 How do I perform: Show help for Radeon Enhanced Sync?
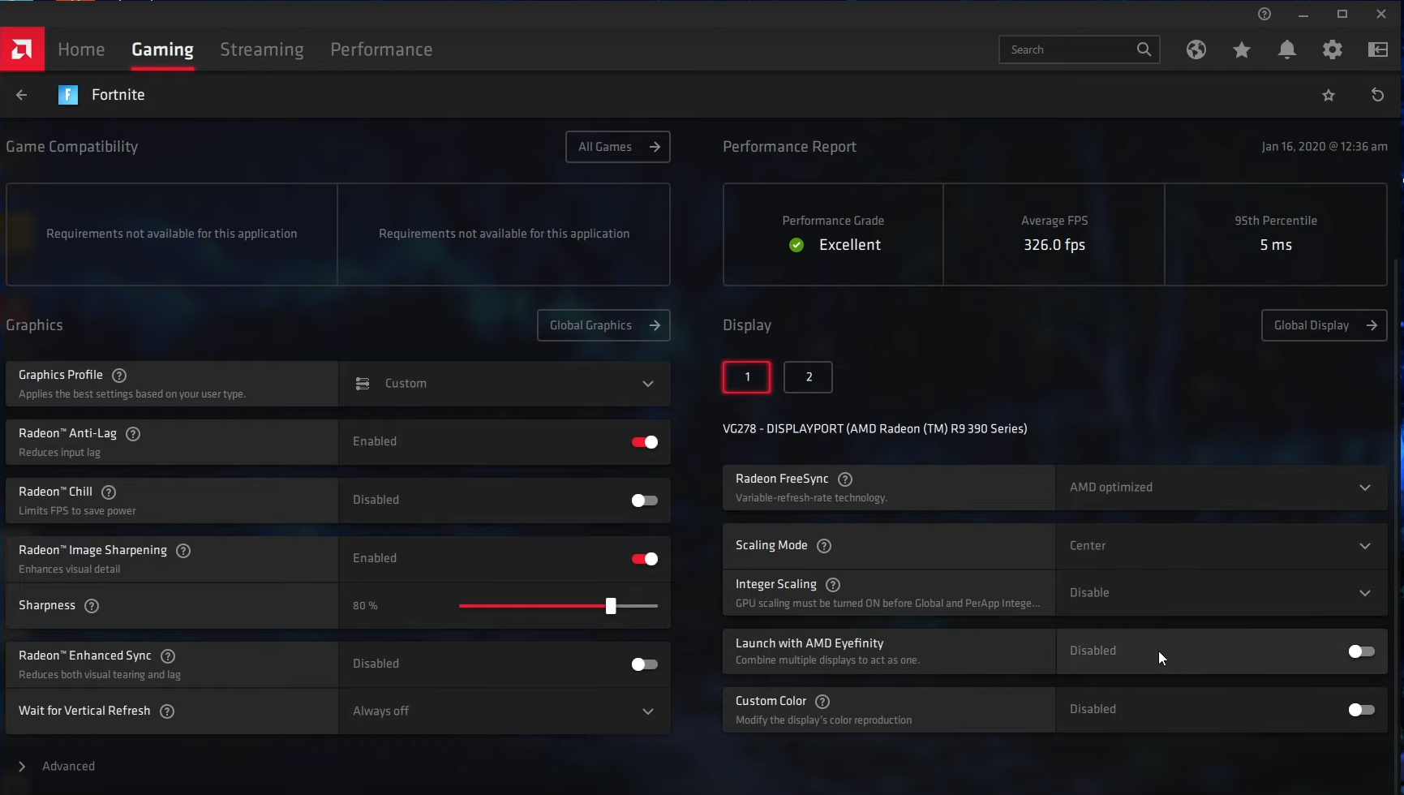pyautogui.click(x=168, y=656)
